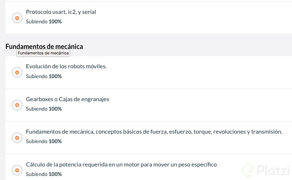Viewport: 292px width, 180px height.
Task: Click 100% value under Cálculo de la potencia
Action: 55,174
